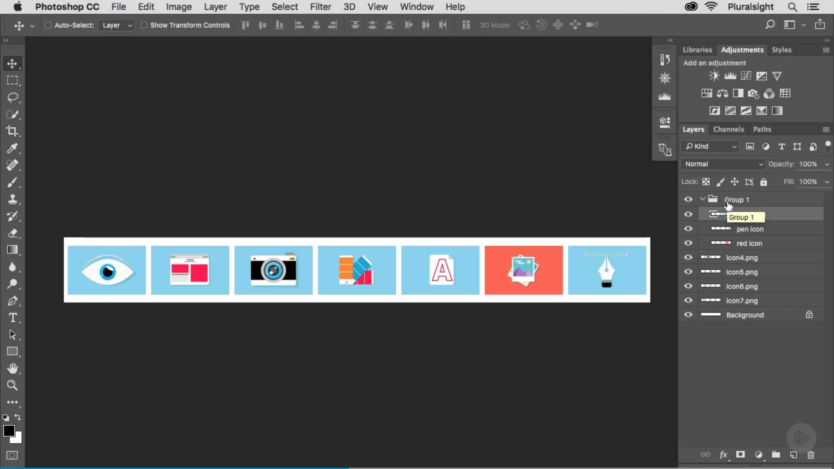
Task: Hide the Background layer
Action: pos(688,315)
